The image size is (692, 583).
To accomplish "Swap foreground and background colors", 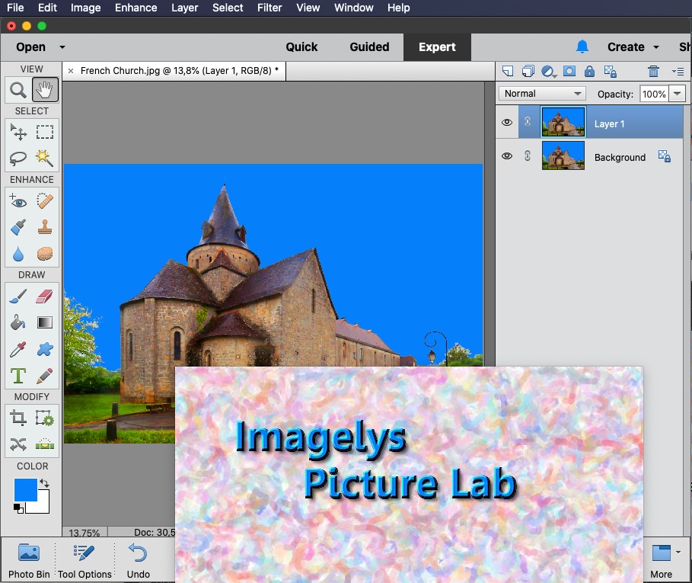I will (x=44, y=483).
